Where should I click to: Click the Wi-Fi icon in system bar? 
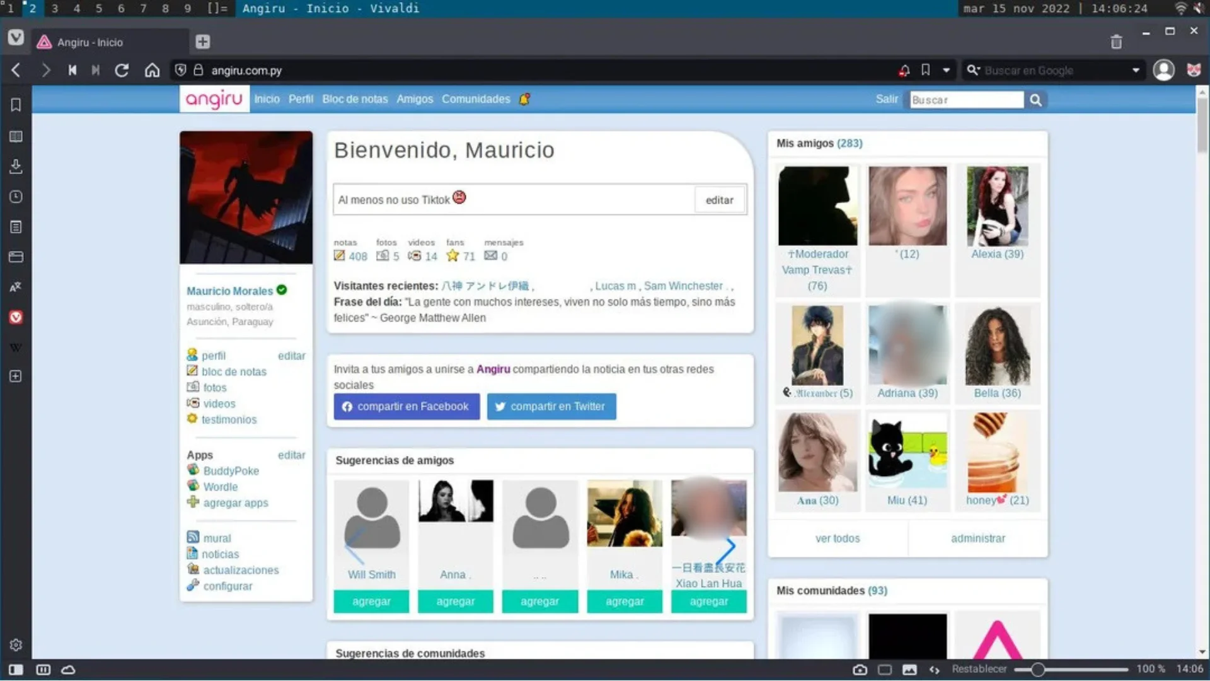[1180, 8]
